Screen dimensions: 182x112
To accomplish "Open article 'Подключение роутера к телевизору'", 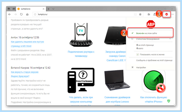I will (x=81, y=54).
